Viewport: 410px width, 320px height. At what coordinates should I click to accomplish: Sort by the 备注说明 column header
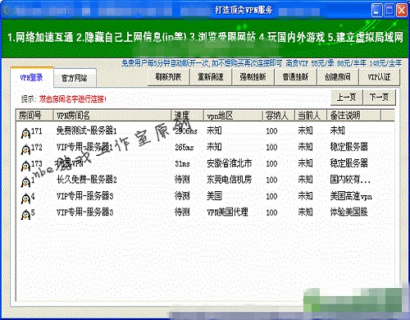pyautogui.click(x=353, y=115)
